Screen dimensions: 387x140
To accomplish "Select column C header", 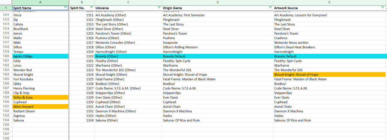I will pos(128,2).
